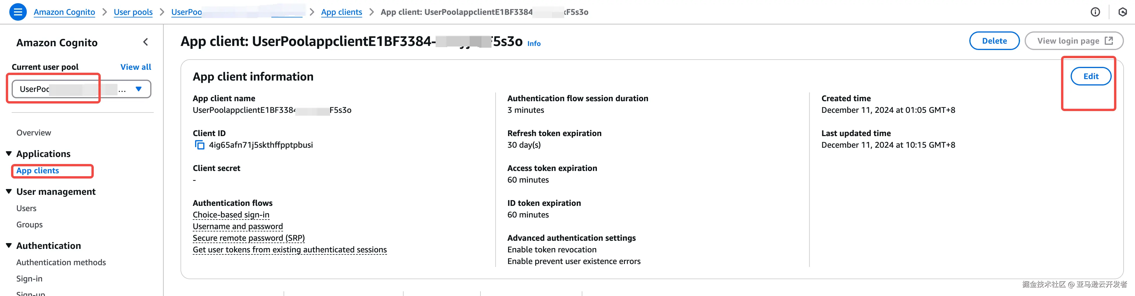
Task: Open the hamburger navigation menu
Action: tap(18, 12)
